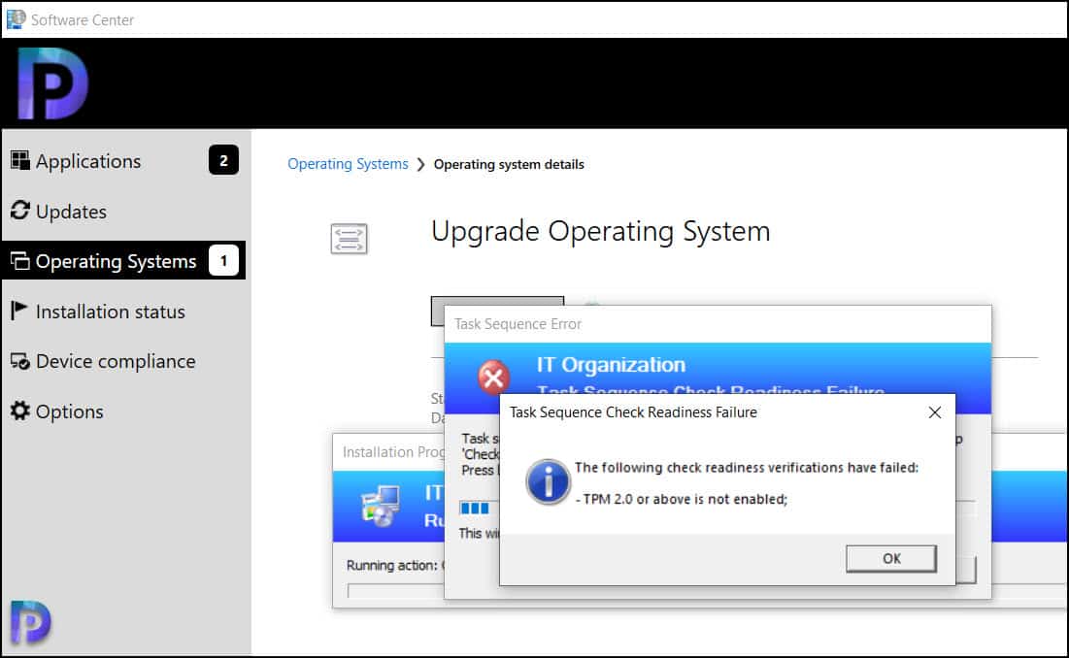
Task: Open Device compliance in sidebar
Action: 124,361
